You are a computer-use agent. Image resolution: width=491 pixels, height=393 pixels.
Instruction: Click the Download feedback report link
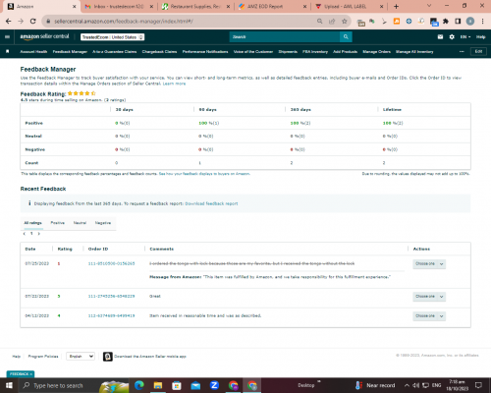(211, 203)
